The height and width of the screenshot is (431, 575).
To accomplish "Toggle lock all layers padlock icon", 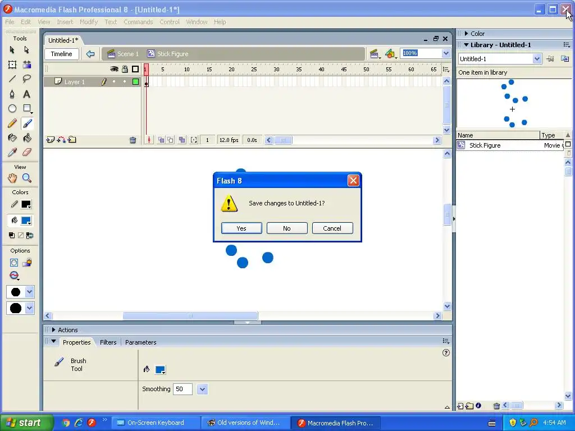I will 125,69.
